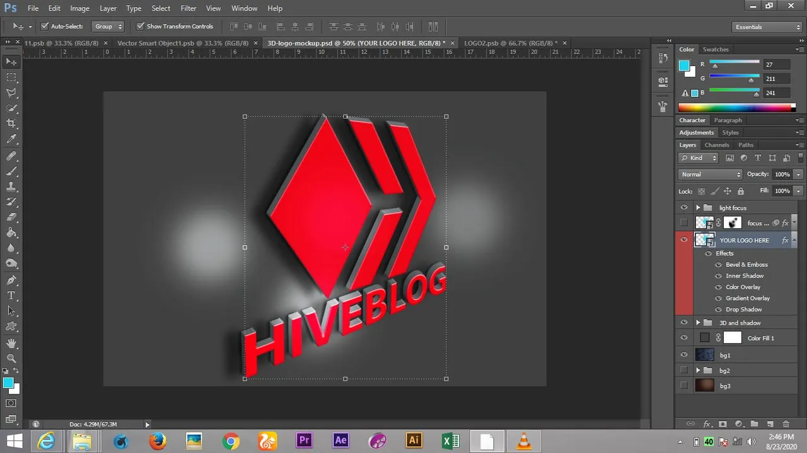
Task: Show the bg2 group
Action: coord(684,371)
